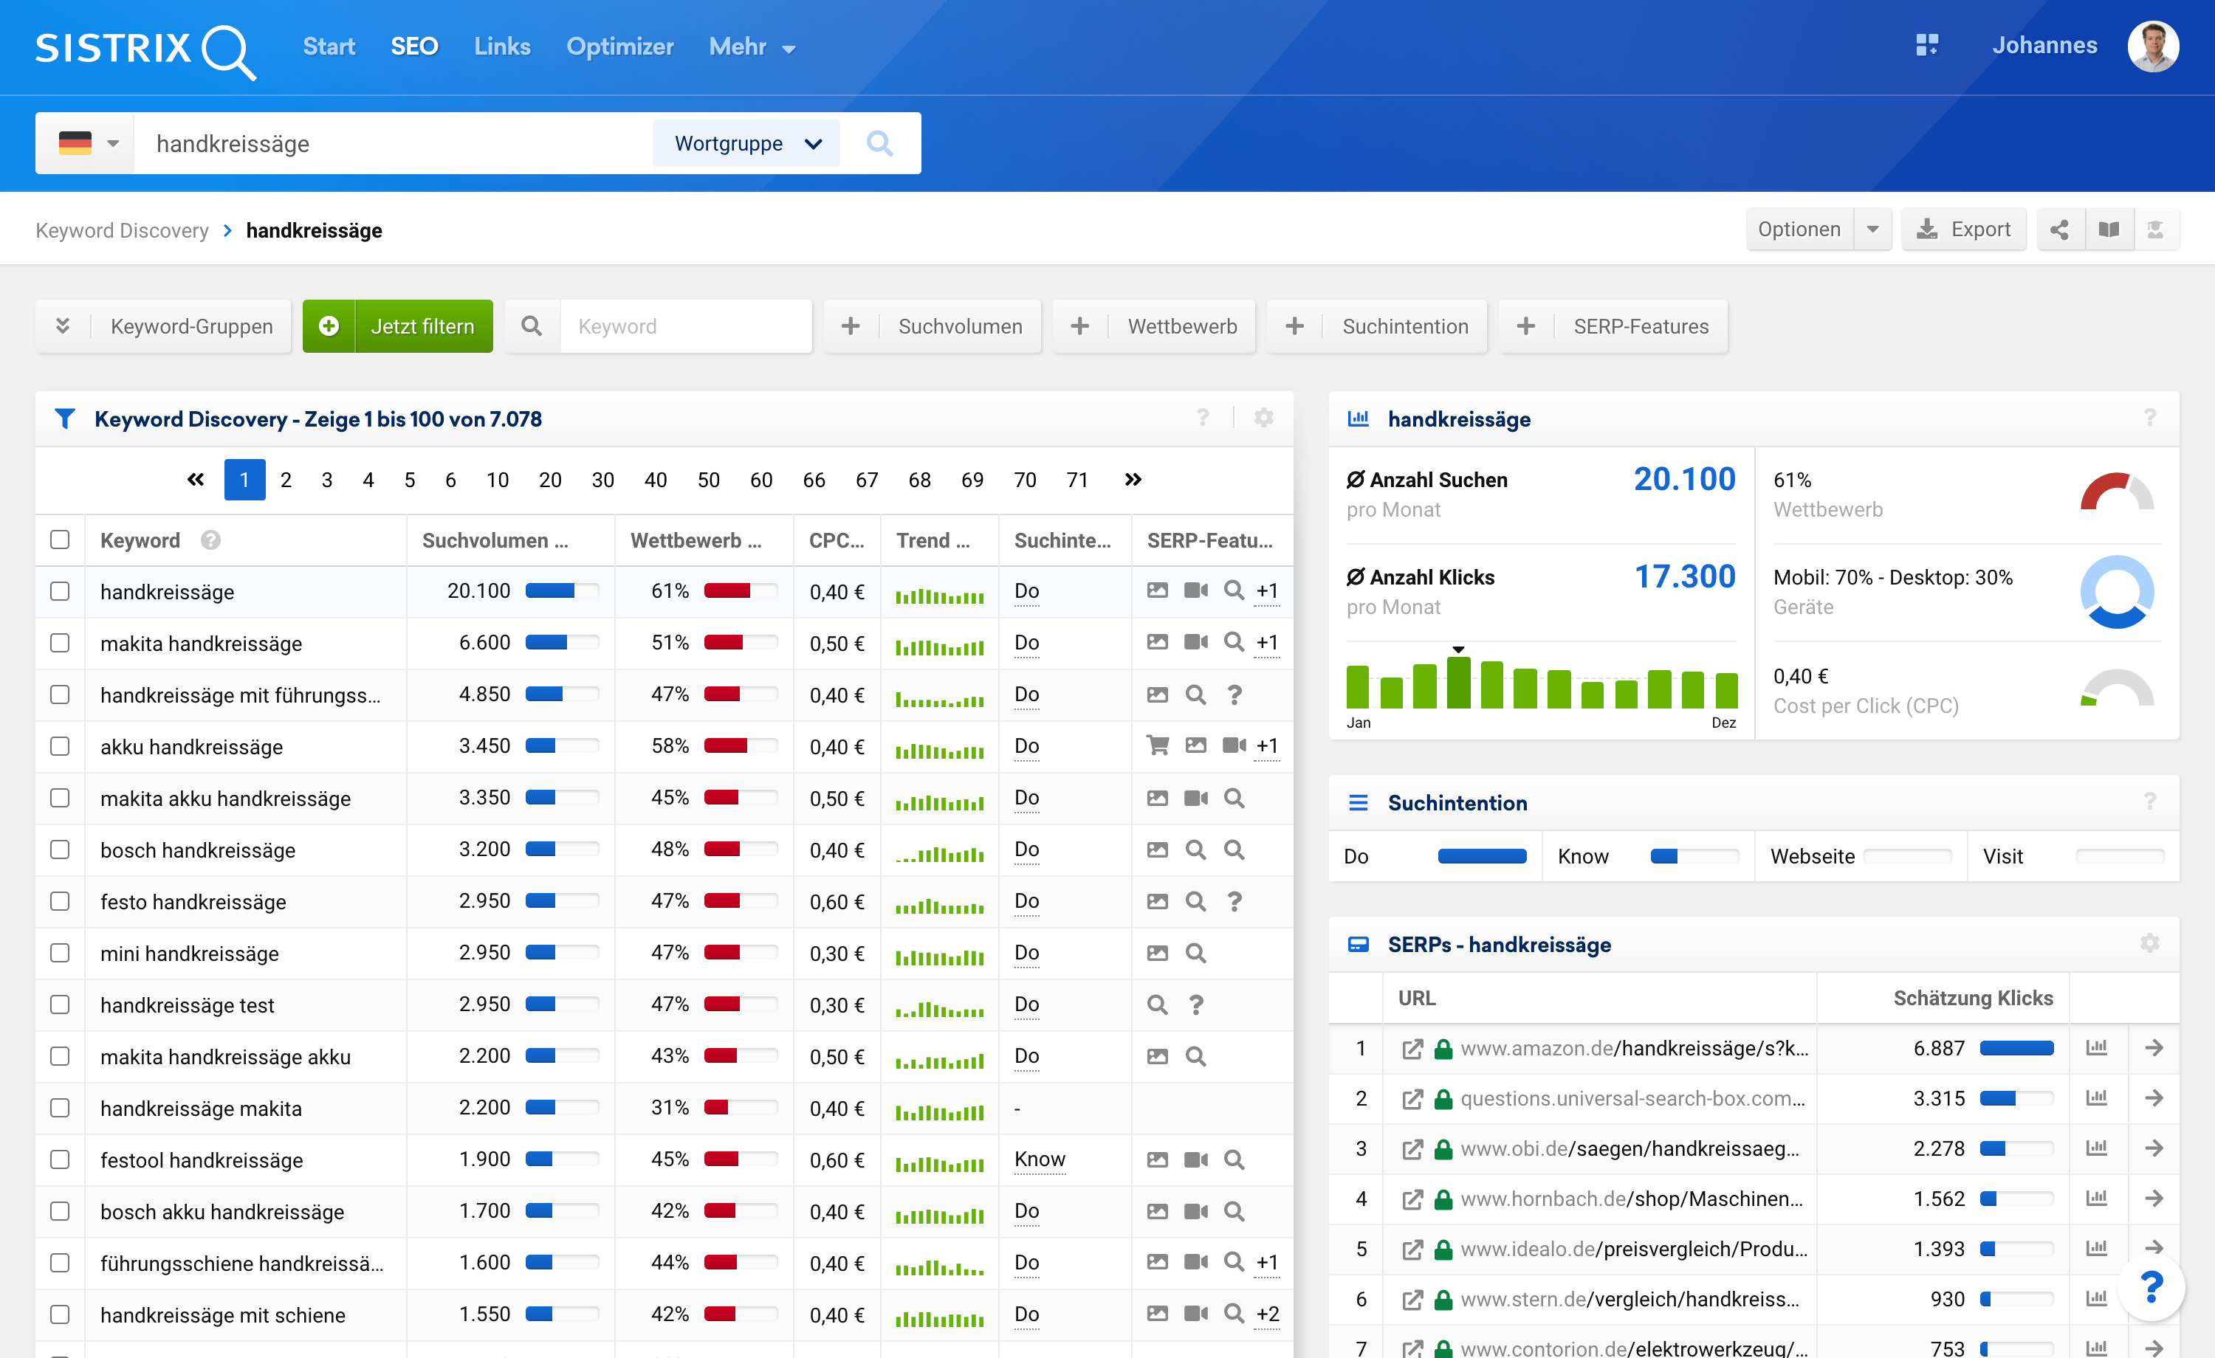Open the Links navigation tab
This screenshot has width=2215, height=1358.
(x=501, y=46)
